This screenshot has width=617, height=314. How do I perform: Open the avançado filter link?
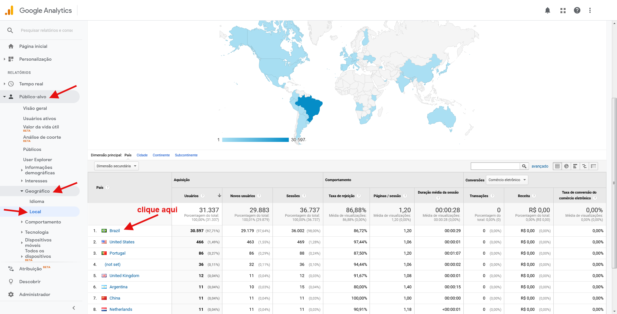[540, 166]
